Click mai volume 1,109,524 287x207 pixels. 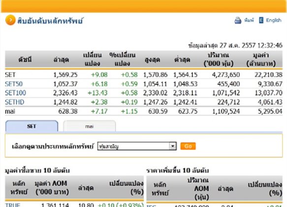point(226,111)
